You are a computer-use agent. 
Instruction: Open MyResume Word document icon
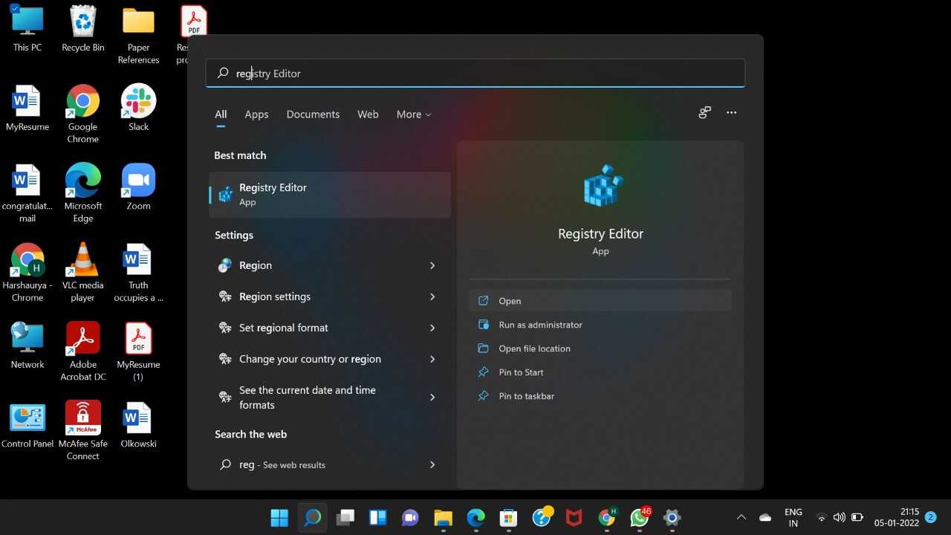tap(27, 108)
